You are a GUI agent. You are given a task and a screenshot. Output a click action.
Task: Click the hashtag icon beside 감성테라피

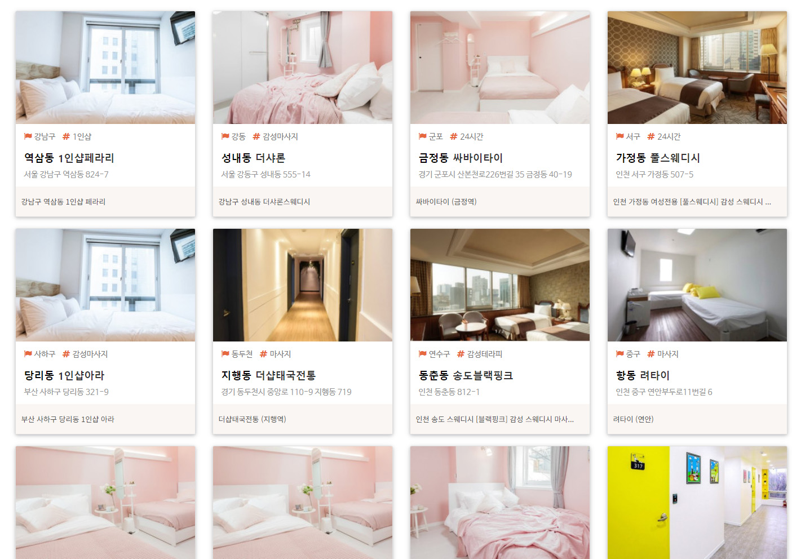(x=461, y=354)
